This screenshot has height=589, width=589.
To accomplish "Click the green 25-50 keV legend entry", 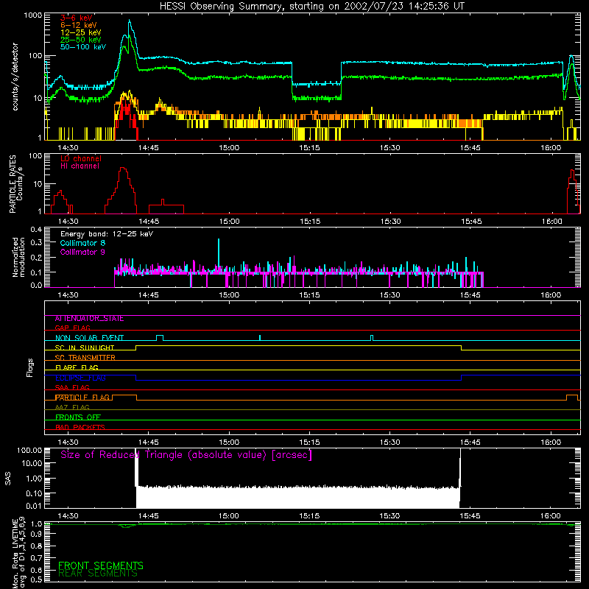I will click(x=81, y=40).
